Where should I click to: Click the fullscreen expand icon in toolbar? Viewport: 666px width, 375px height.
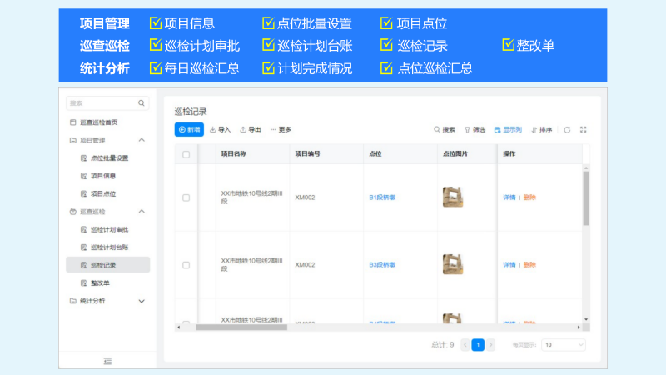(x=583, y=130)
